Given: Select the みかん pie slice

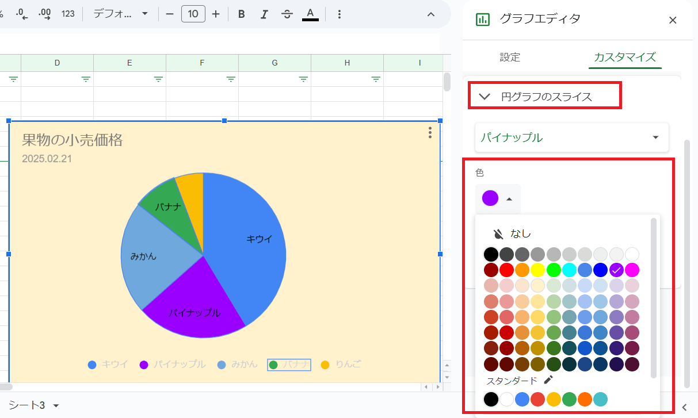Looking at the screenshot, I should point(152,259).
